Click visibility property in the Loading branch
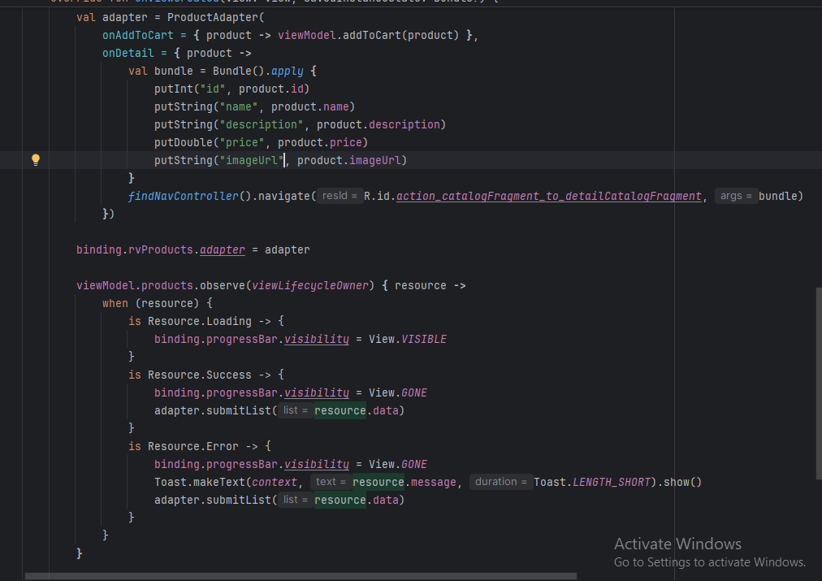This screenshot has width=822, height=581. [x=317, y=340]
